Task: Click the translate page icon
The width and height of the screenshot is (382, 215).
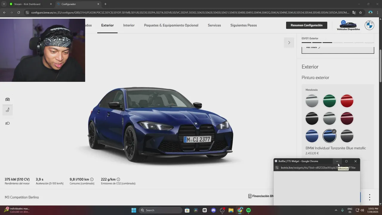Action: pos(354,13)
